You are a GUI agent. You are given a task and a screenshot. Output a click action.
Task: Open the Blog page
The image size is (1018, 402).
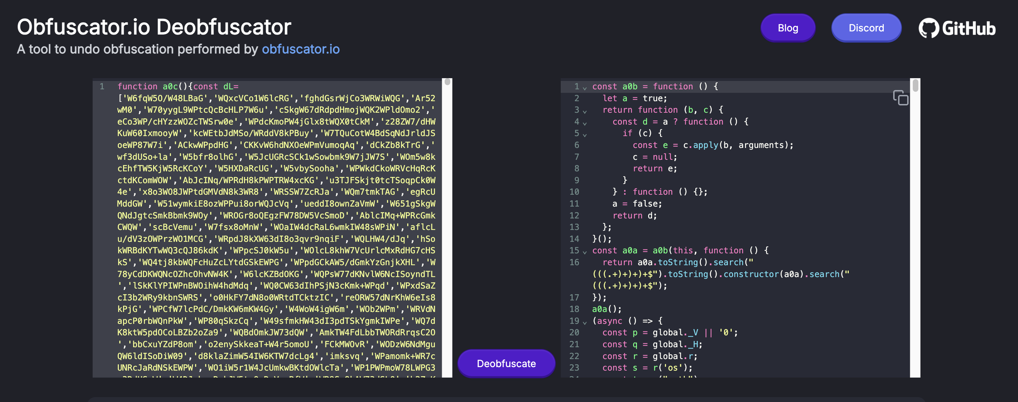(787, 28)
